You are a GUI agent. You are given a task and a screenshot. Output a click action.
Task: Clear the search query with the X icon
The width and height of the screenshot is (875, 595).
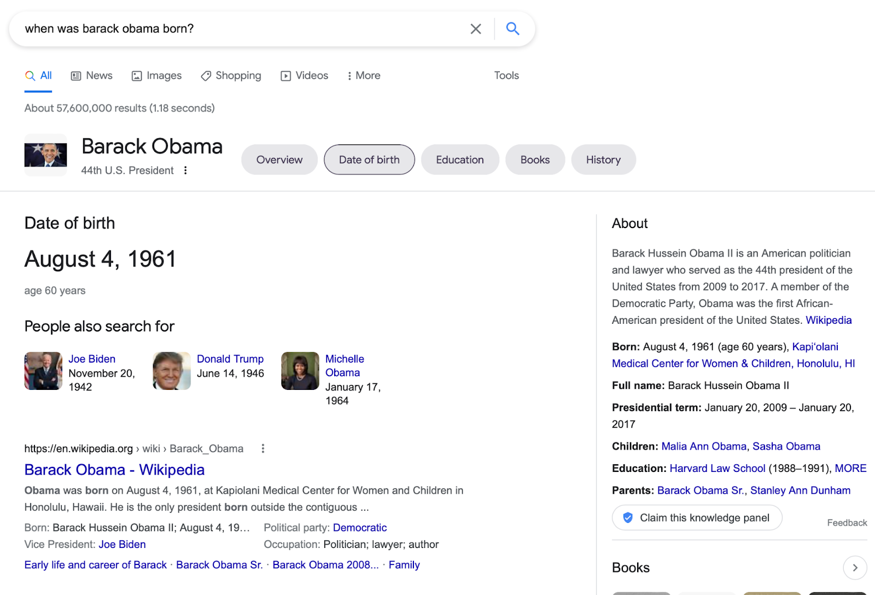coord(476,28)
